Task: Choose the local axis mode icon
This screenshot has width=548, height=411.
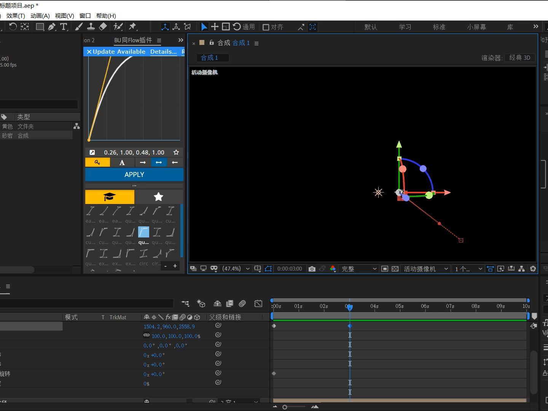Action: point(165,27)
